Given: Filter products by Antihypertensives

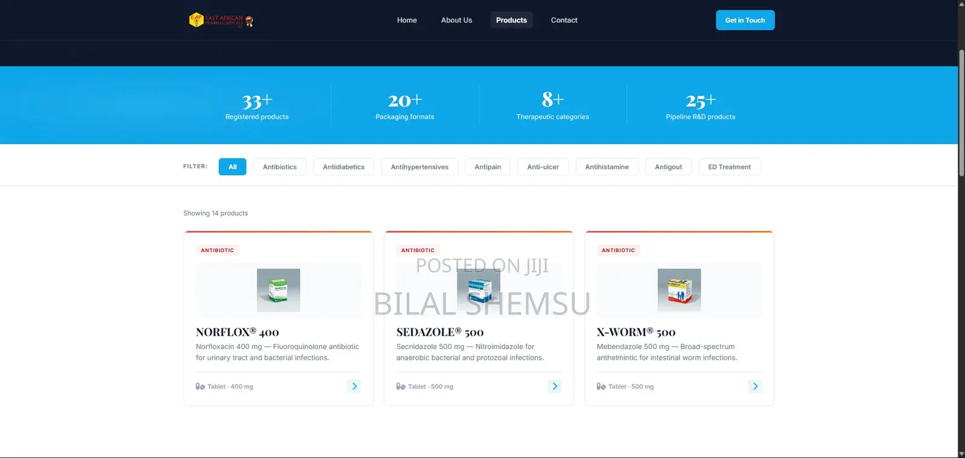Looking at the screenshot, I should point(419,167).
